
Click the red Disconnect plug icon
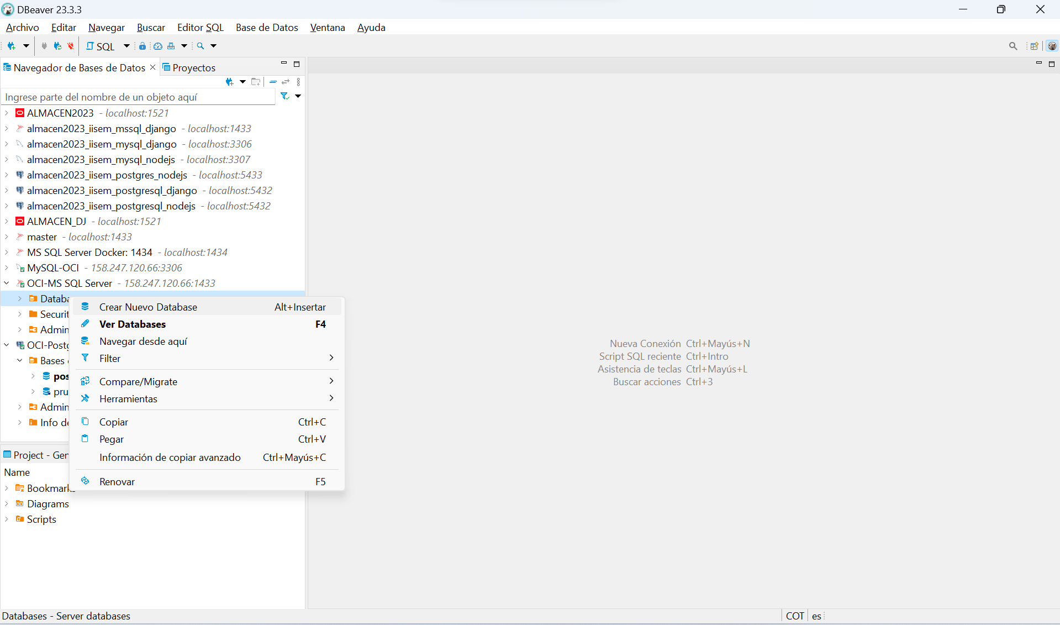coord(71,46)
